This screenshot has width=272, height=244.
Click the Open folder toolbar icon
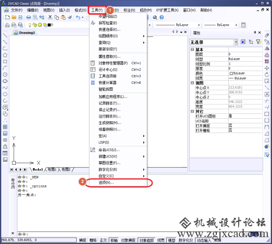14,17
